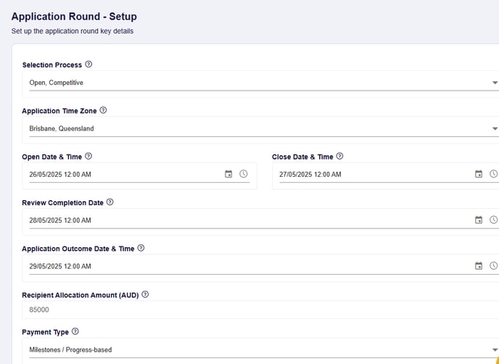Click help icon beside Application Time Zone
499x364 pixels.
click(103, 110)
